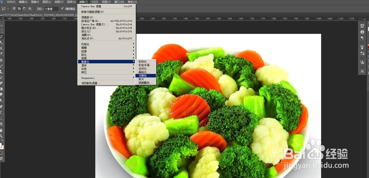Open the 文件(F) menu

11,2
